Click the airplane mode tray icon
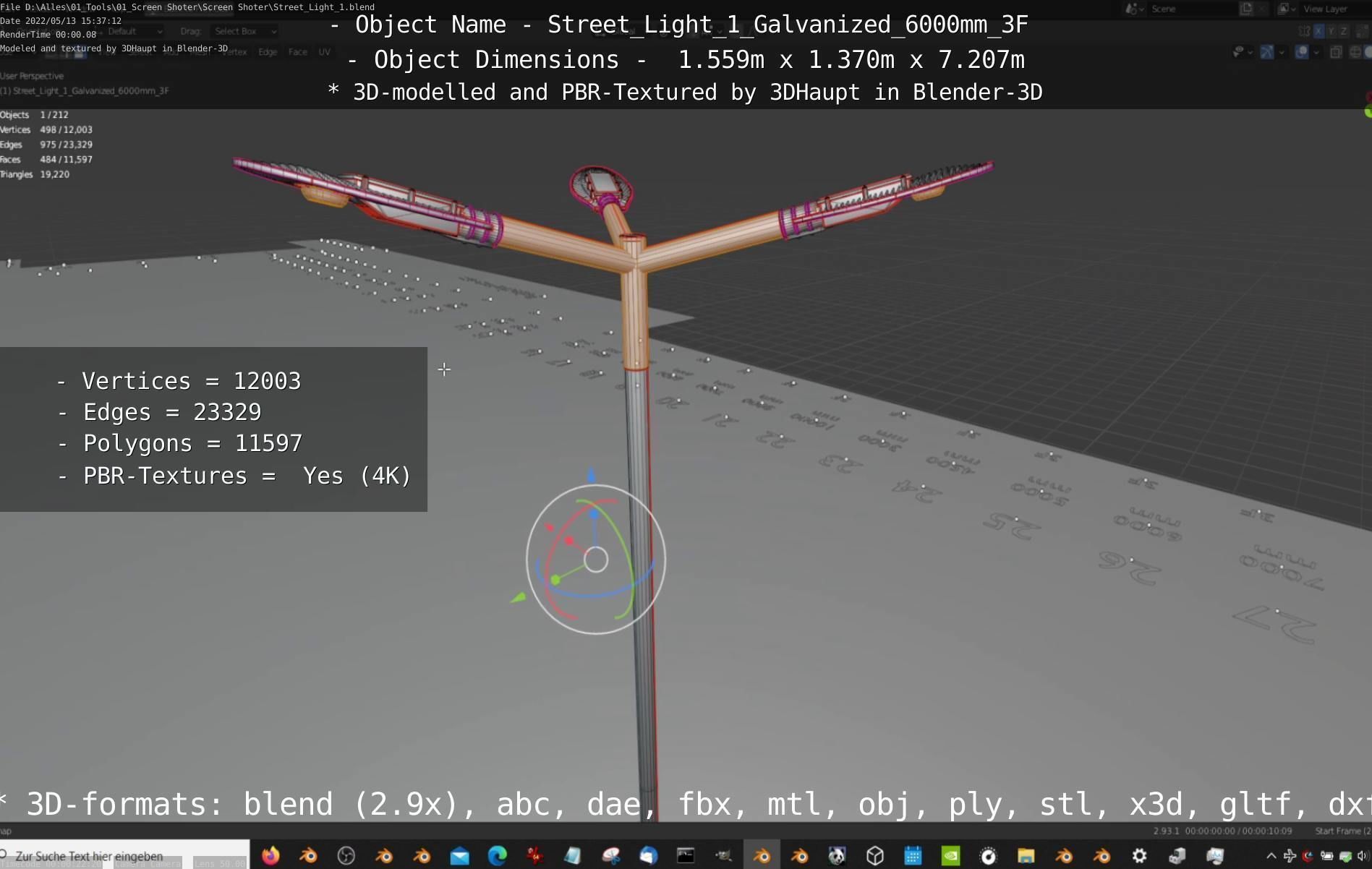Screen dimensions: 1372x869 (1290, 856)
